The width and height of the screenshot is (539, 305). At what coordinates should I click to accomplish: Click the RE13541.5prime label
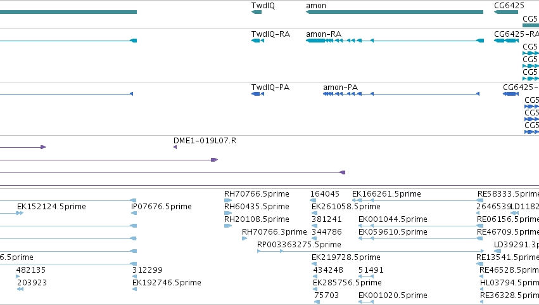(x=507, y=257)
